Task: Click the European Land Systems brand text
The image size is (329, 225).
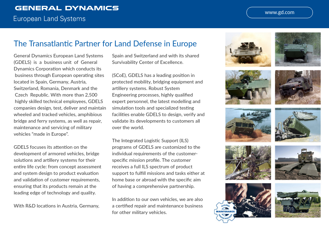Action: [49, 19]
